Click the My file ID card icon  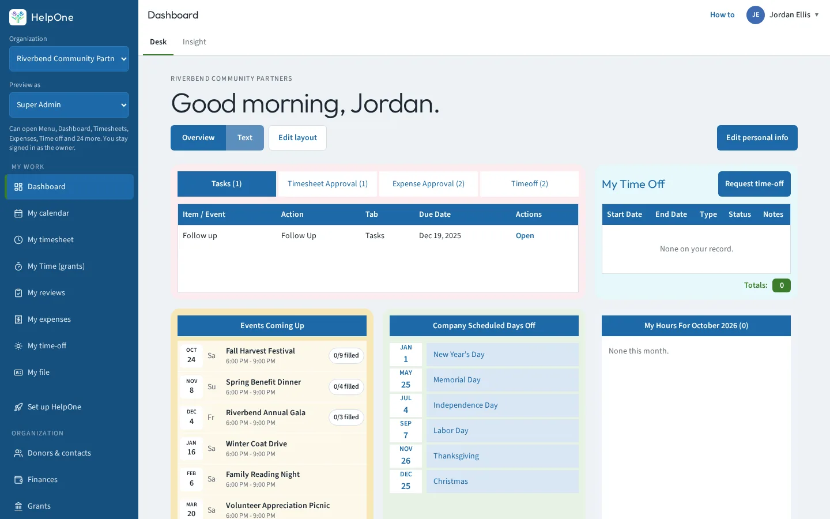pyautogui.click(x=18, y=373)
